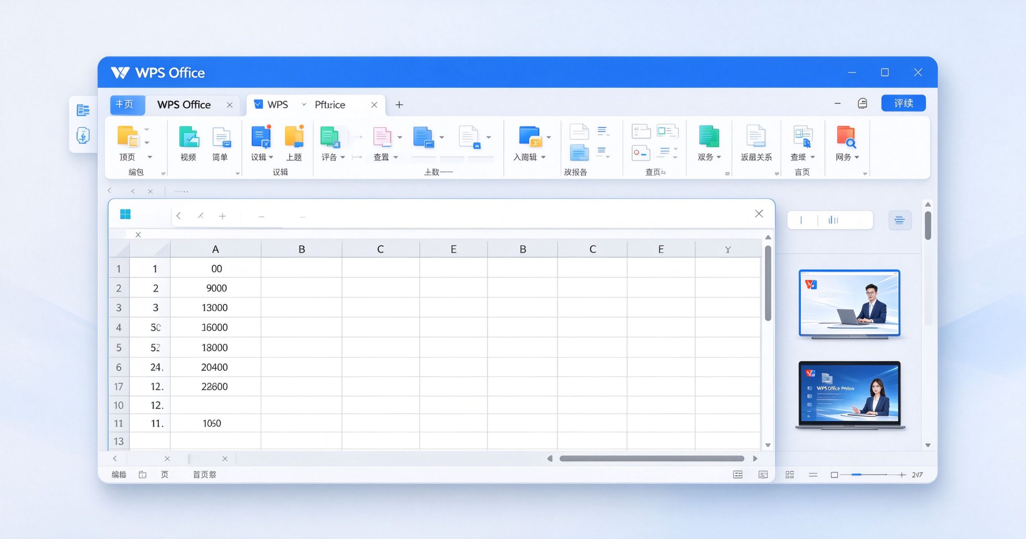Expand the 艰务 dropdown arrow
Viewport: 1026px width, 539px height.
(719, 157)
